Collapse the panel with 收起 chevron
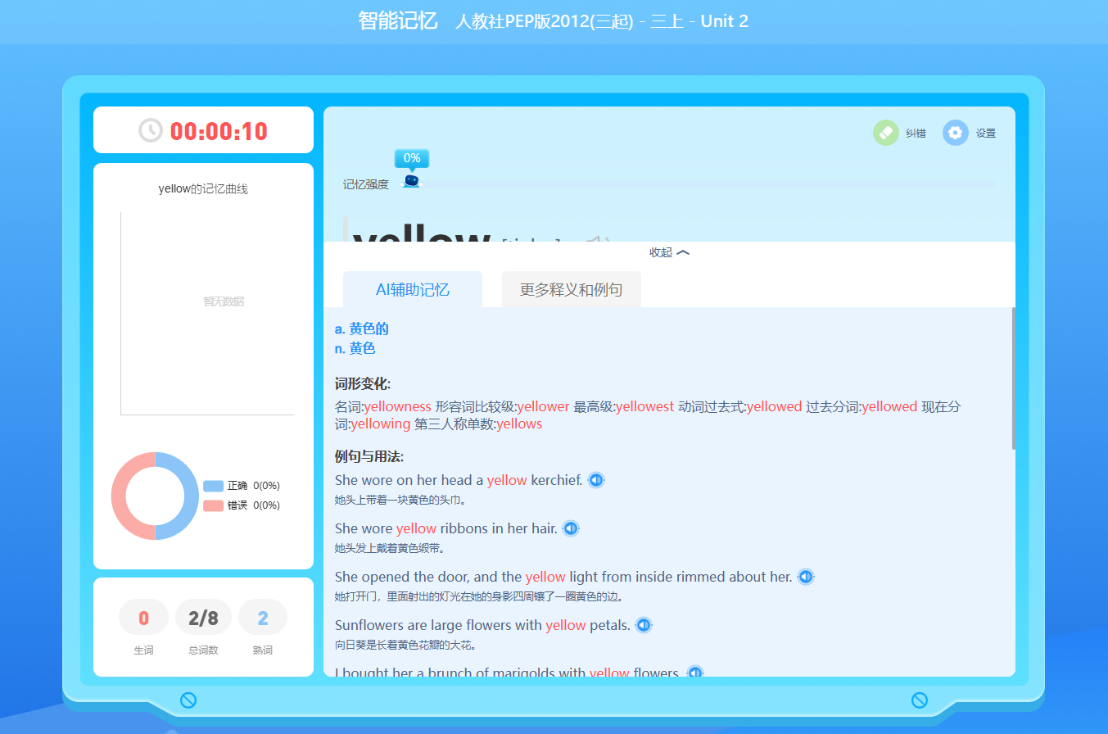The width and height of the screenshot is (1108, 734). [669, 252]
